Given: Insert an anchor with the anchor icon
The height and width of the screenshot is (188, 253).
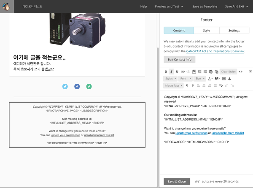Looking at the screenshot, I should coord(229,79).
